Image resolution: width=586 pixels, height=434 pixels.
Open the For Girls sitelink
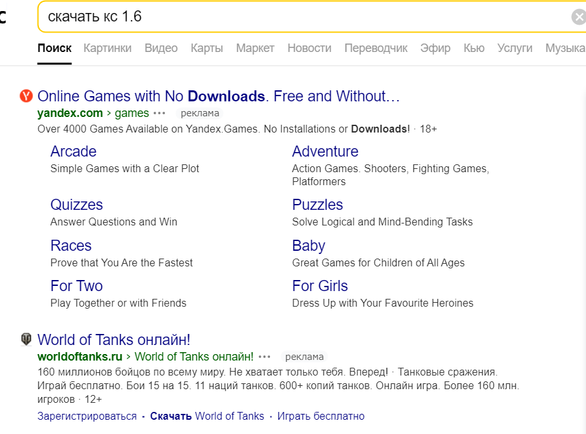tap(320, 286)
